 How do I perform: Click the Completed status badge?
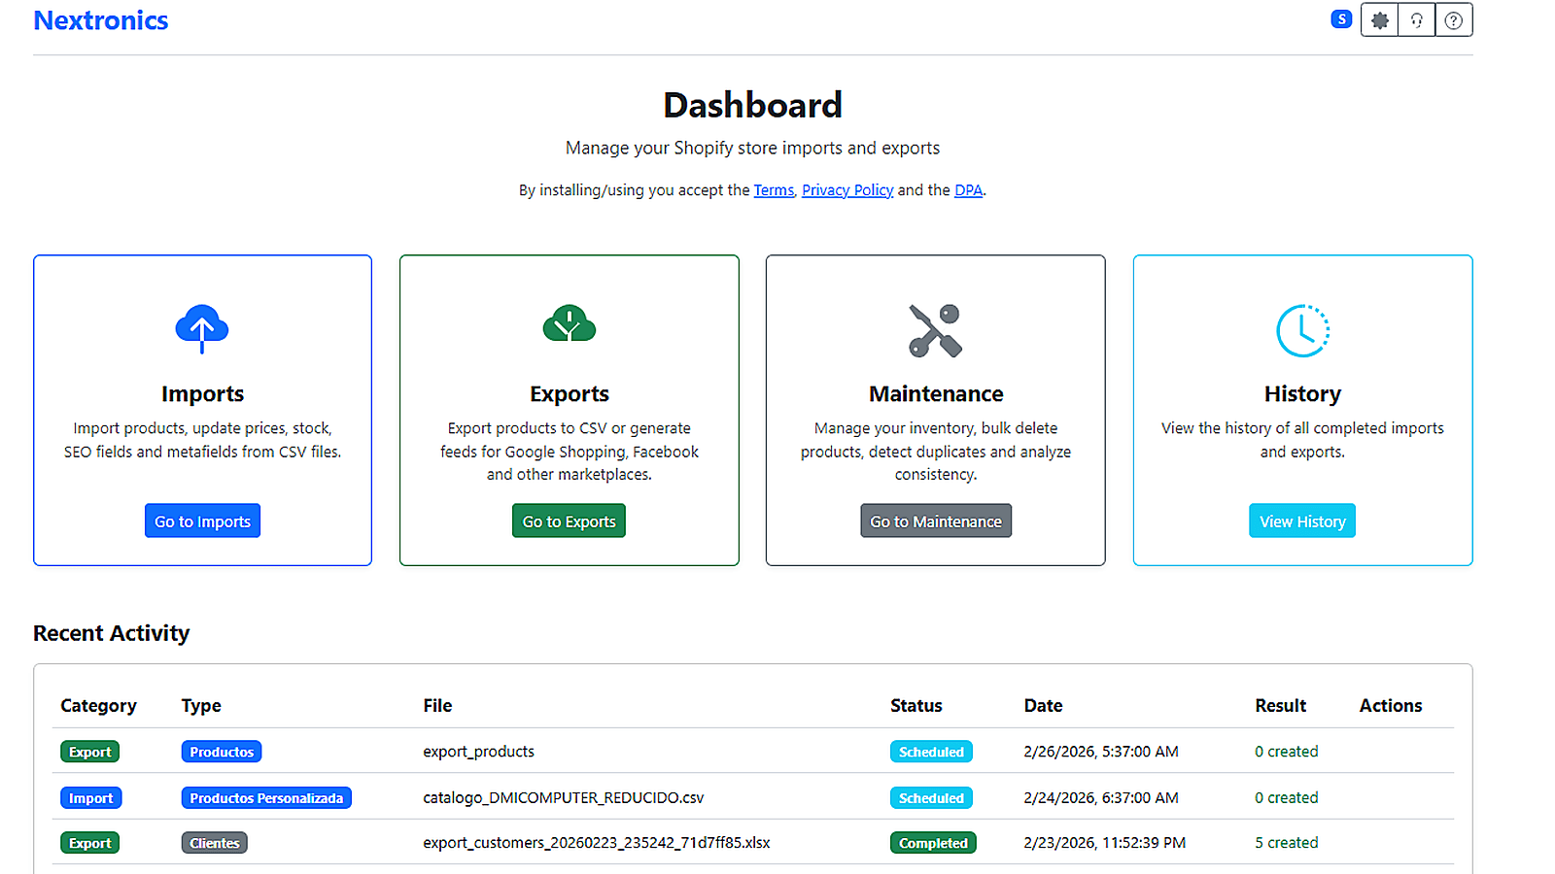click(933, 843)
